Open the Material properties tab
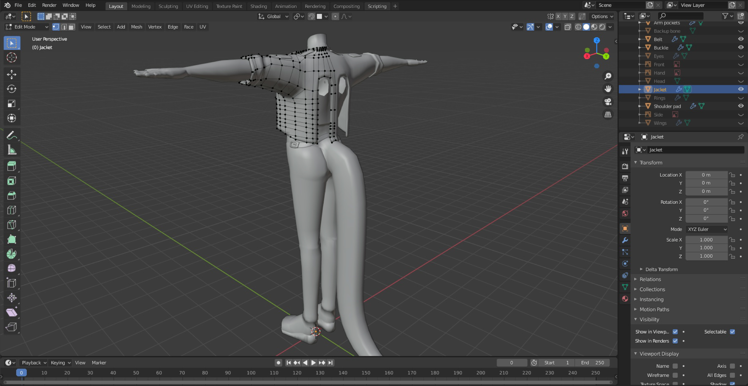The image size is (748, 386). click(x=625, y=299)
